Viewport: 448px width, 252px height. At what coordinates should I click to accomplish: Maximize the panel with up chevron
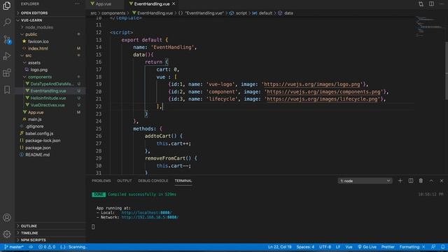[x=431, y=181]
